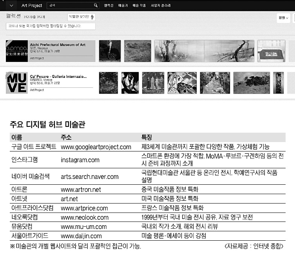Click the Aichi Prefectural Museum logo
This screenshot has width=295, height=254.
17,51
